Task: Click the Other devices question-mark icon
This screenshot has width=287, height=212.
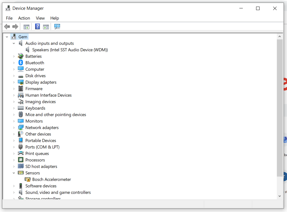Action: pos(21,134)
